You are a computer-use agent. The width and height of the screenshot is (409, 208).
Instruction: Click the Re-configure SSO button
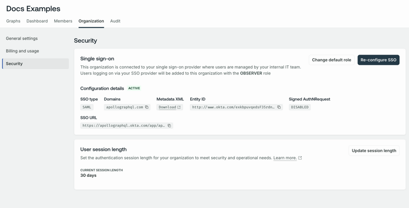click(x=378, y=60)
